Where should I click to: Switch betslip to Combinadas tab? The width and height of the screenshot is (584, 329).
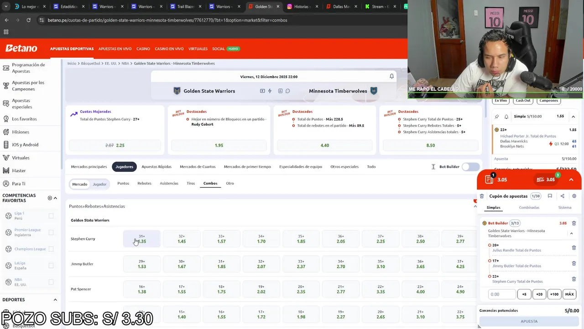[529, 207]
